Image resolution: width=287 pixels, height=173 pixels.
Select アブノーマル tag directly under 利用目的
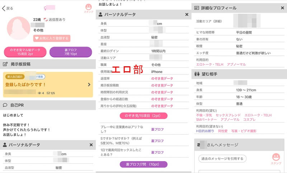(236, 64)
